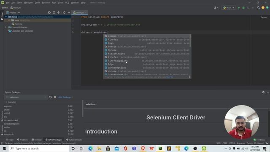The width and height of the screenshot is (270, 152).
Task: Pick ChromeOptions from the completion suggestions
Action: (147, 68)
